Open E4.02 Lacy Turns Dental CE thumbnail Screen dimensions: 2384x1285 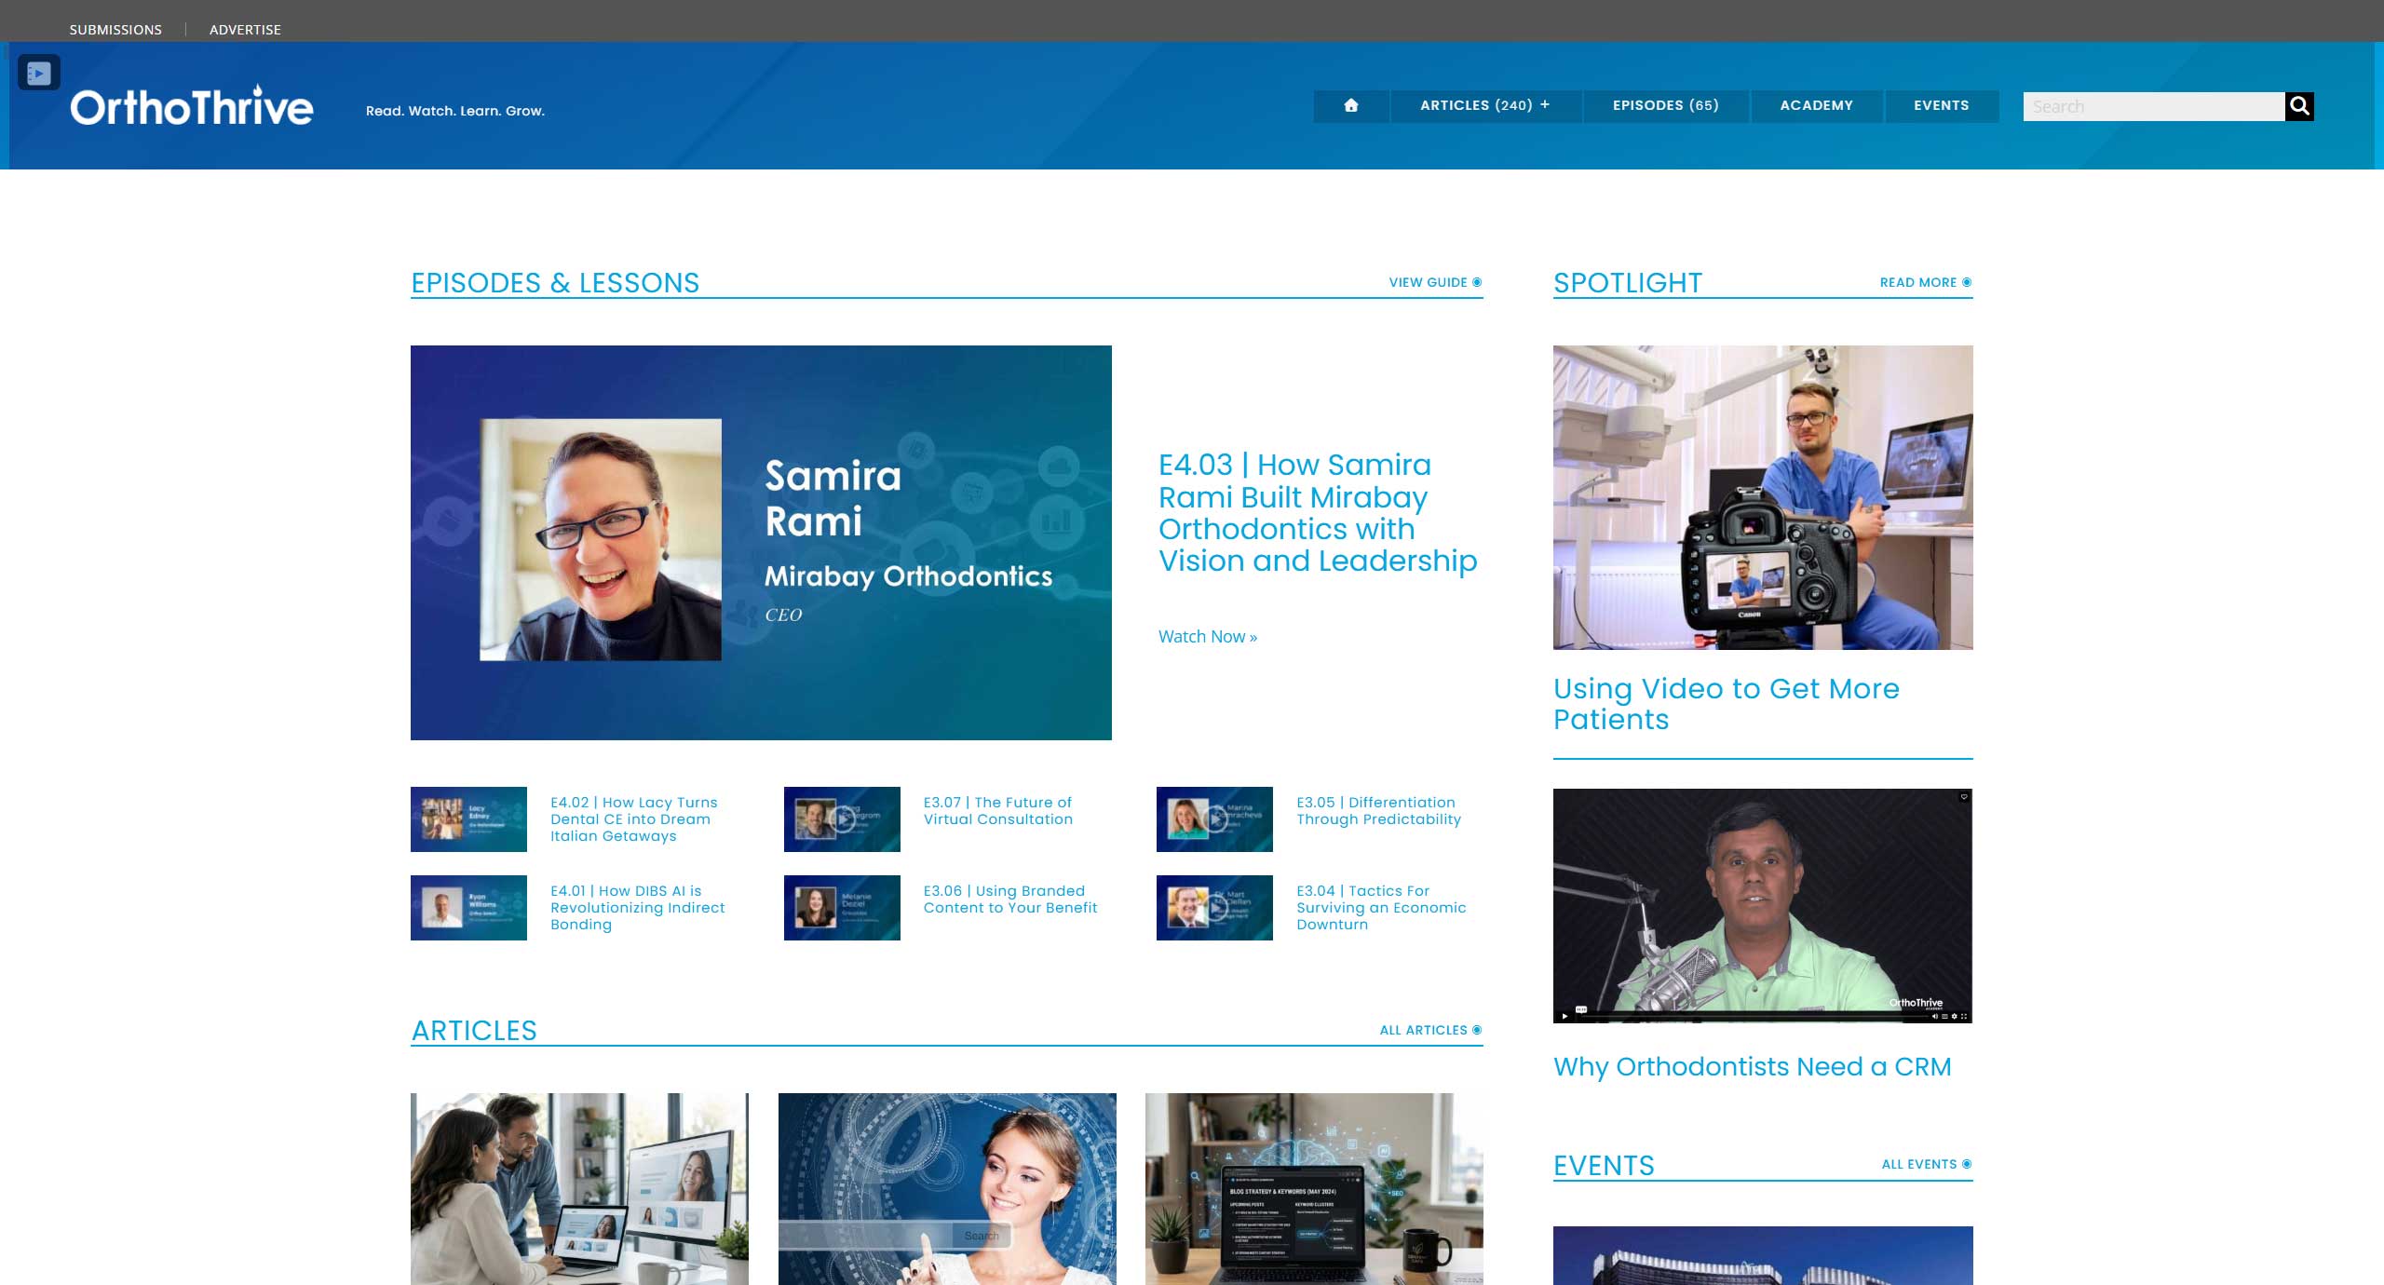(x=468, y=819)
